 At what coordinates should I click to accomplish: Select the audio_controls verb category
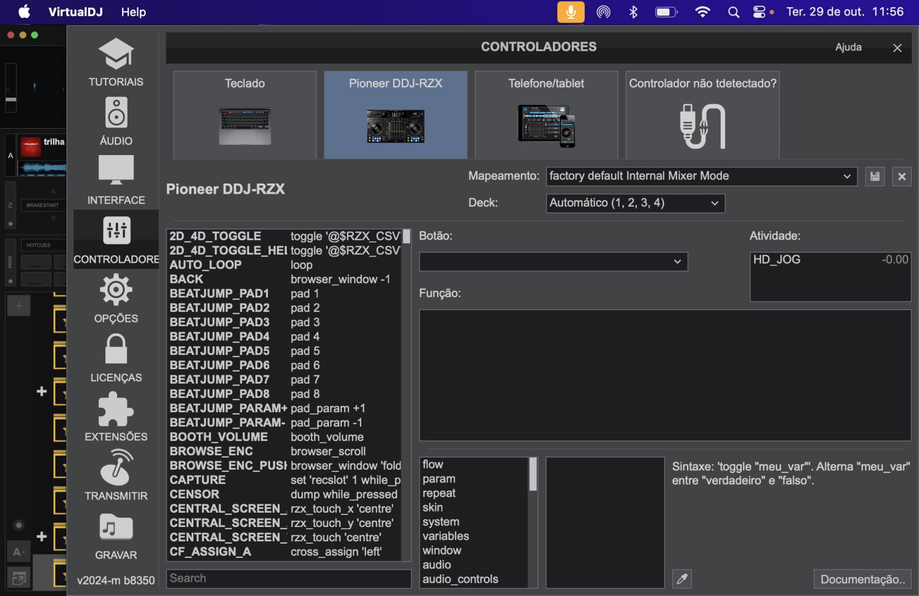point(474,579)
